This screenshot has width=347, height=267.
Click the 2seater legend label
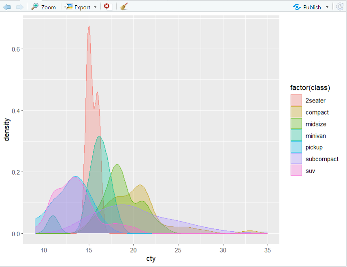click(315, 100)
